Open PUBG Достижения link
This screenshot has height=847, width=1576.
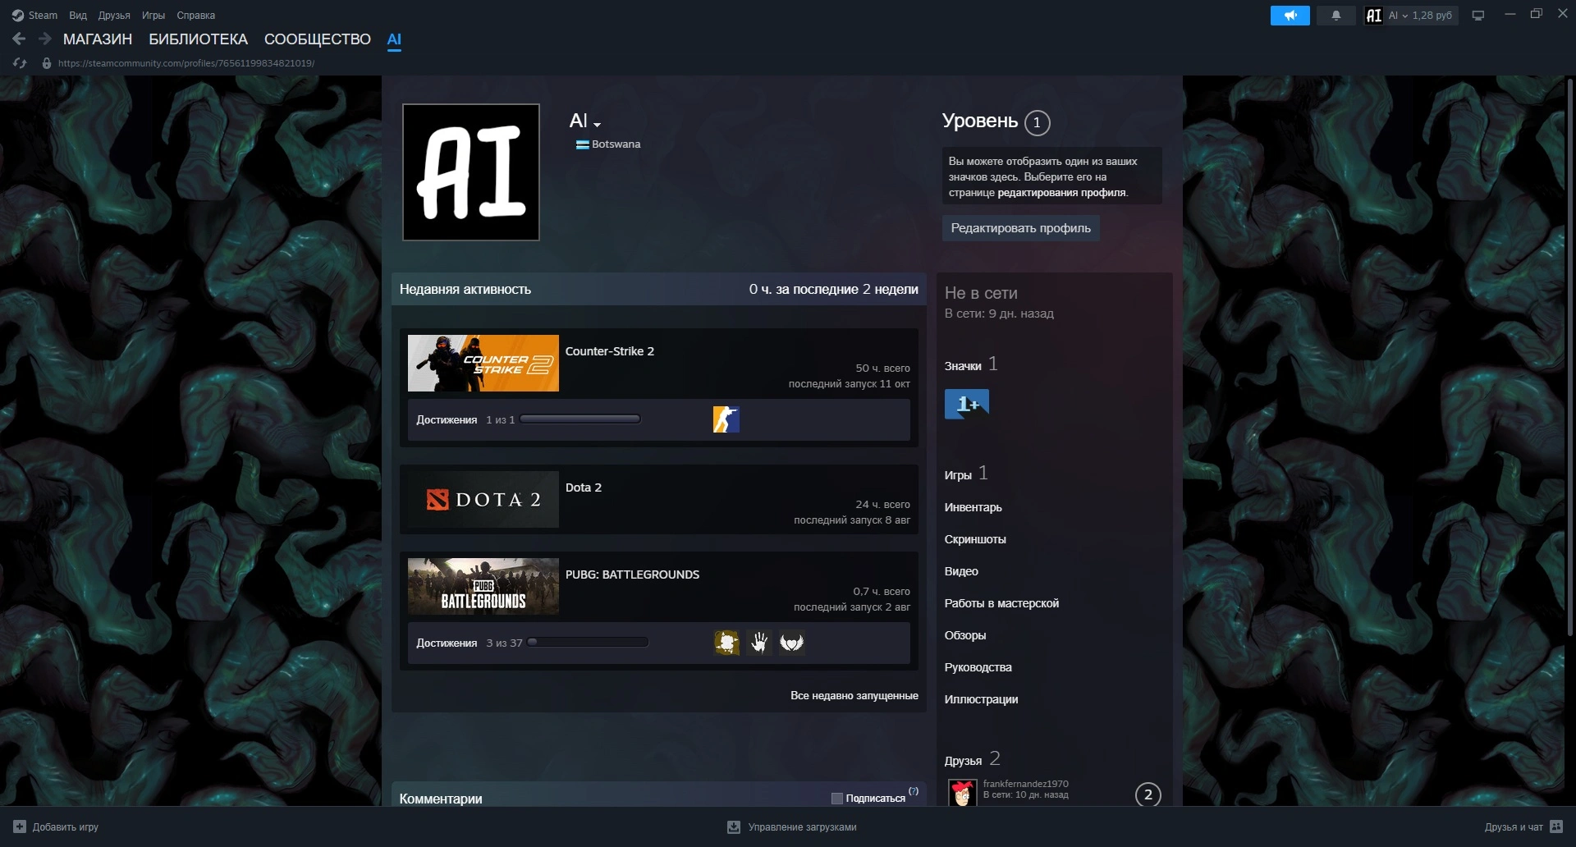(x=447, y=643)
